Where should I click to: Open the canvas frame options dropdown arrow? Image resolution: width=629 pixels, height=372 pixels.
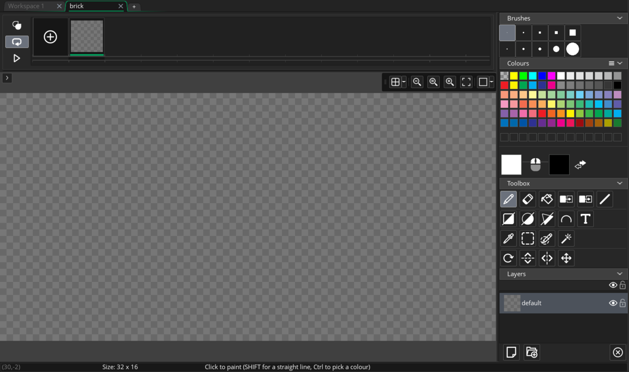(492, 82)
